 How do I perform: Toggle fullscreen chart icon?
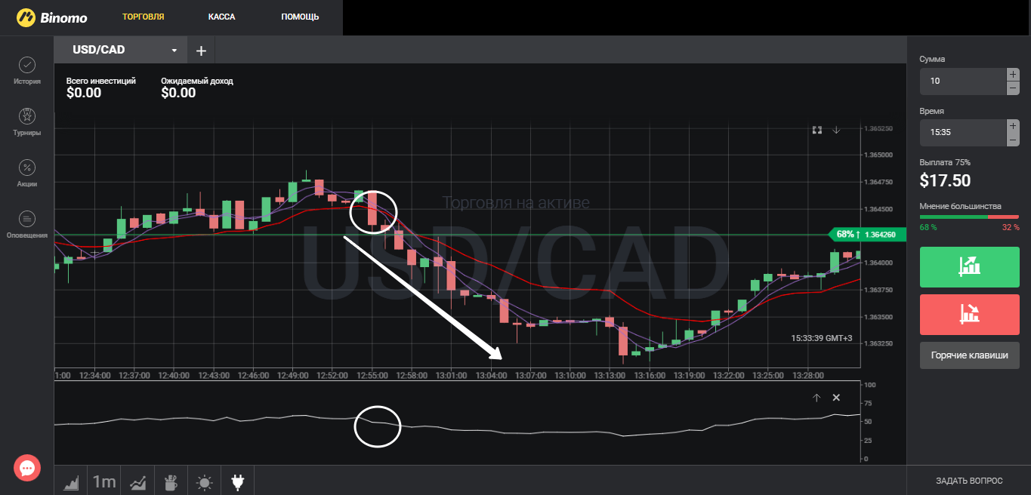point(816,130)
